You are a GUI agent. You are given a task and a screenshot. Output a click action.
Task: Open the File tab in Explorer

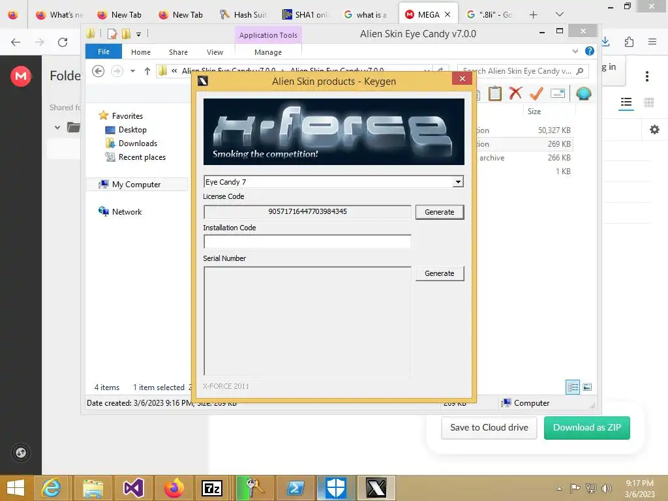coord(104,52)
